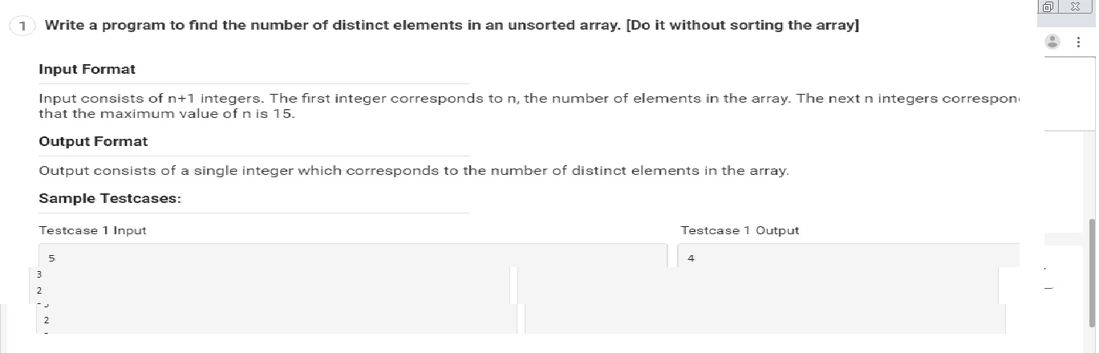Image resolution: width=1099 pixels, height=353 pixels.
Task: Click the Sample Testcases heading
Action: [x=110, y=198]
